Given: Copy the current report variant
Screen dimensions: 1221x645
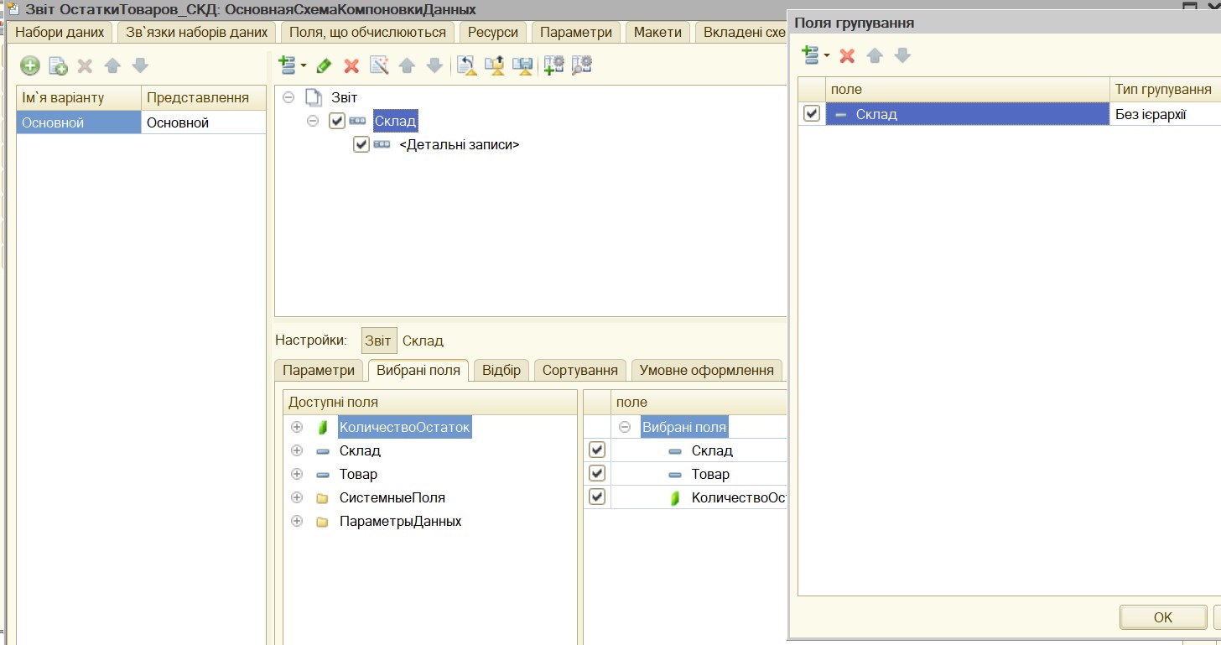Looking at the screenshot, I should [58, 65].
